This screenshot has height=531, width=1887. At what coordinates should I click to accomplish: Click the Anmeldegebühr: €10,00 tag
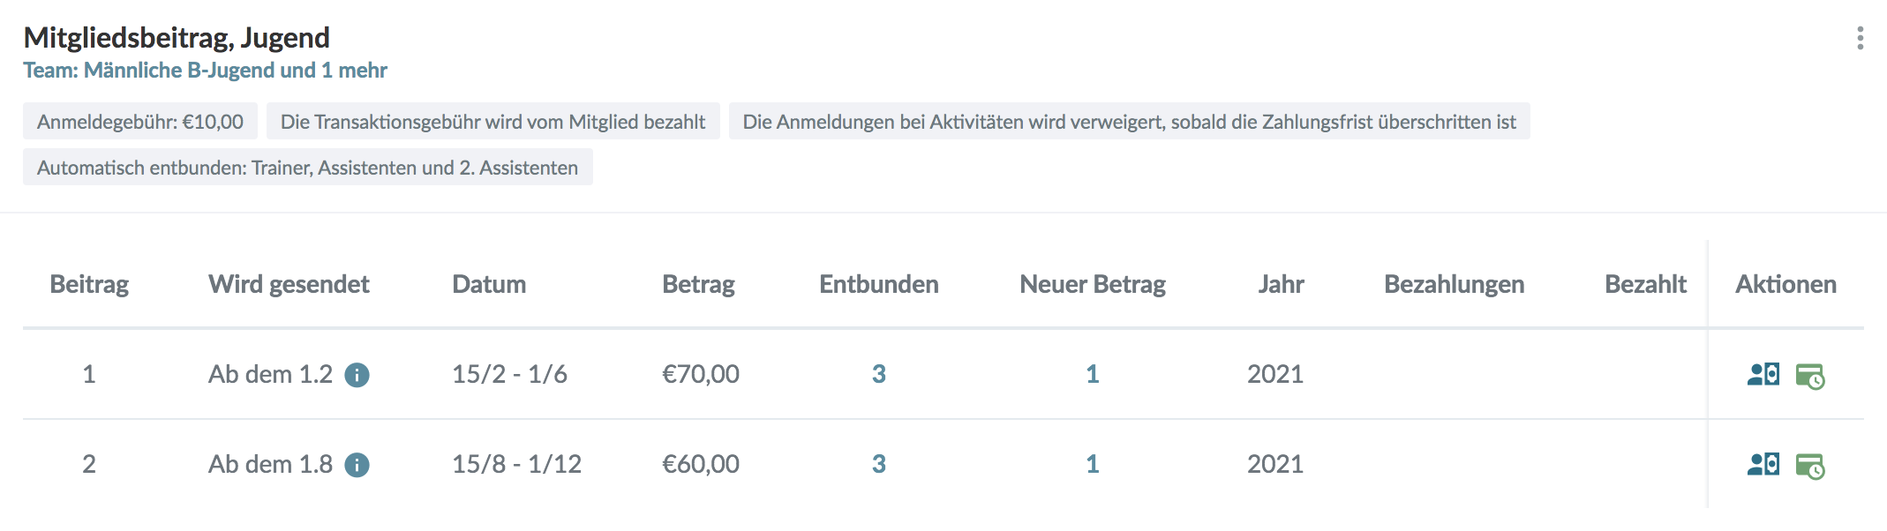coord(140,122)
